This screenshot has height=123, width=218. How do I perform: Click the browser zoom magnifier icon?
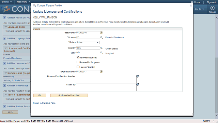click(204, 121)
